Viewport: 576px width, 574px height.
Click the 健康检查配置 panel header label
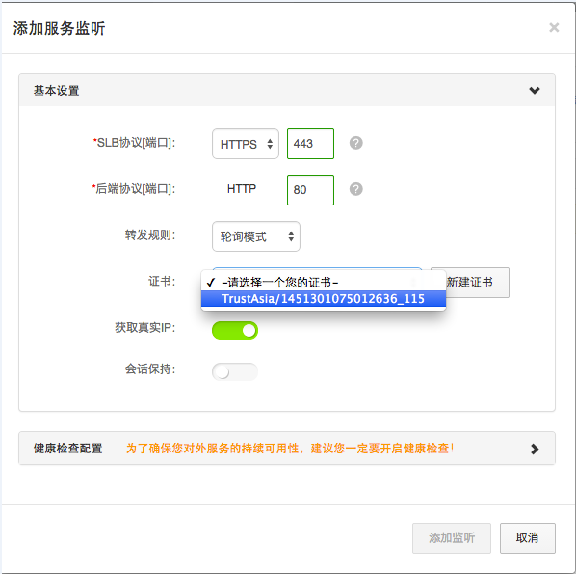click(x=68, y=449)
